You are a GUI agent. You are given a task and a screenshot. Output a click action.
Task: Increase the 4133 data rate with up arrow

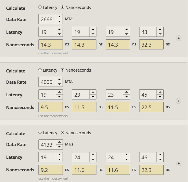click(x=59, y=142)
